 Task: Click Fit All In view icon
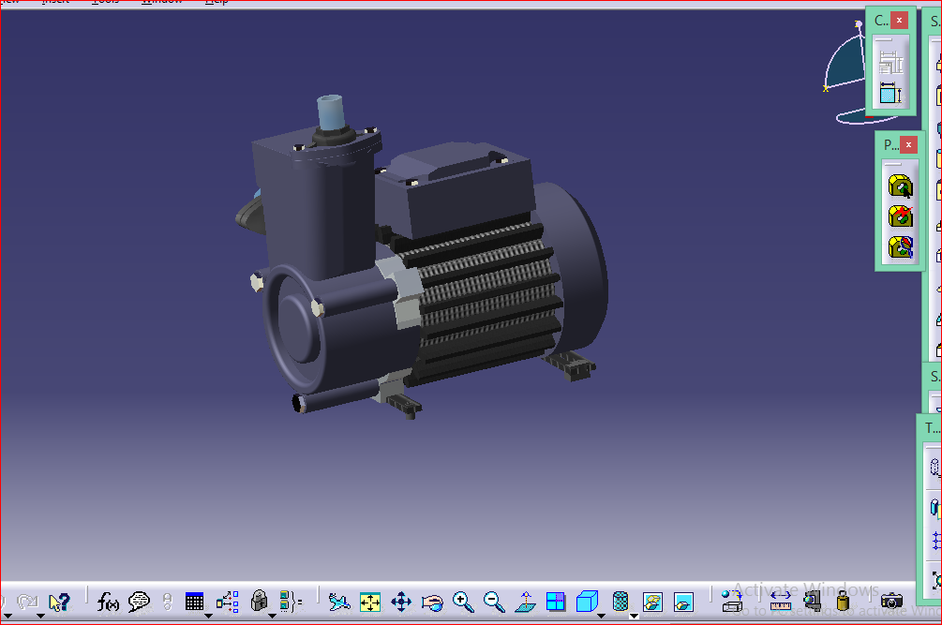point(370,602)
